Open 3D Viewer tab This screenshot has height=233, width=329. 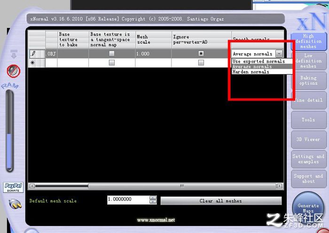[x=309, y=139]
